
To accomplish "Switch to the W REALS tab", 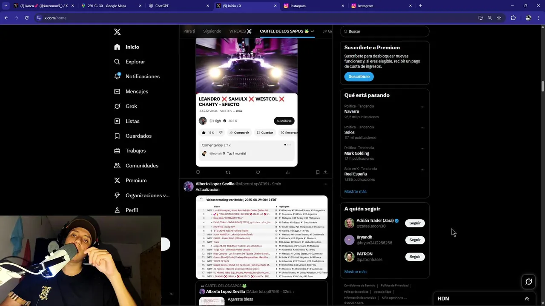I will [241, 31].
